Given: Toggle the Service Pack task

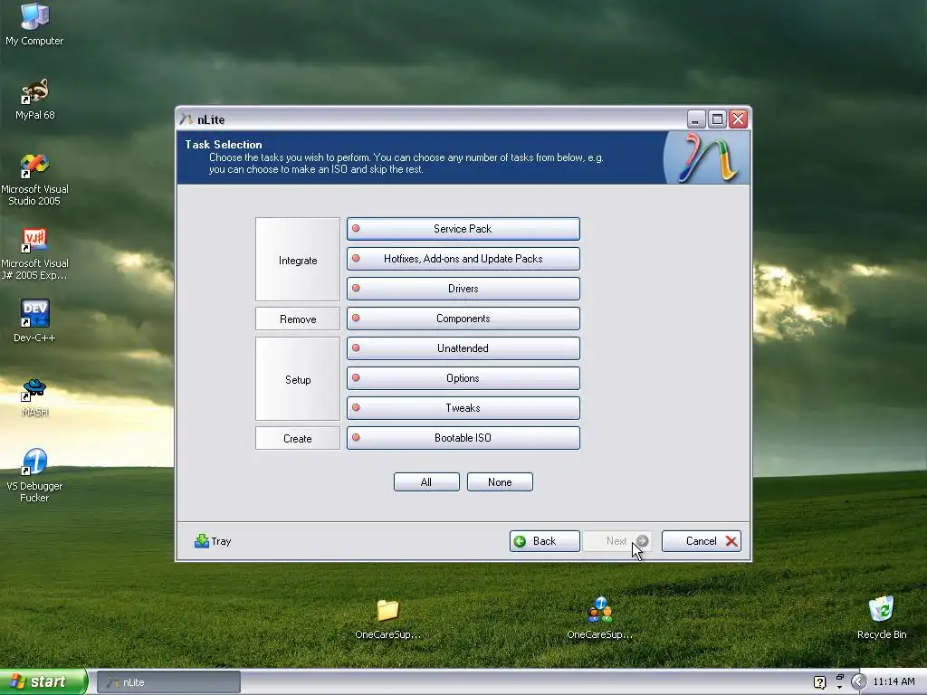Looking at the screenshot, I should click(463, 229).
